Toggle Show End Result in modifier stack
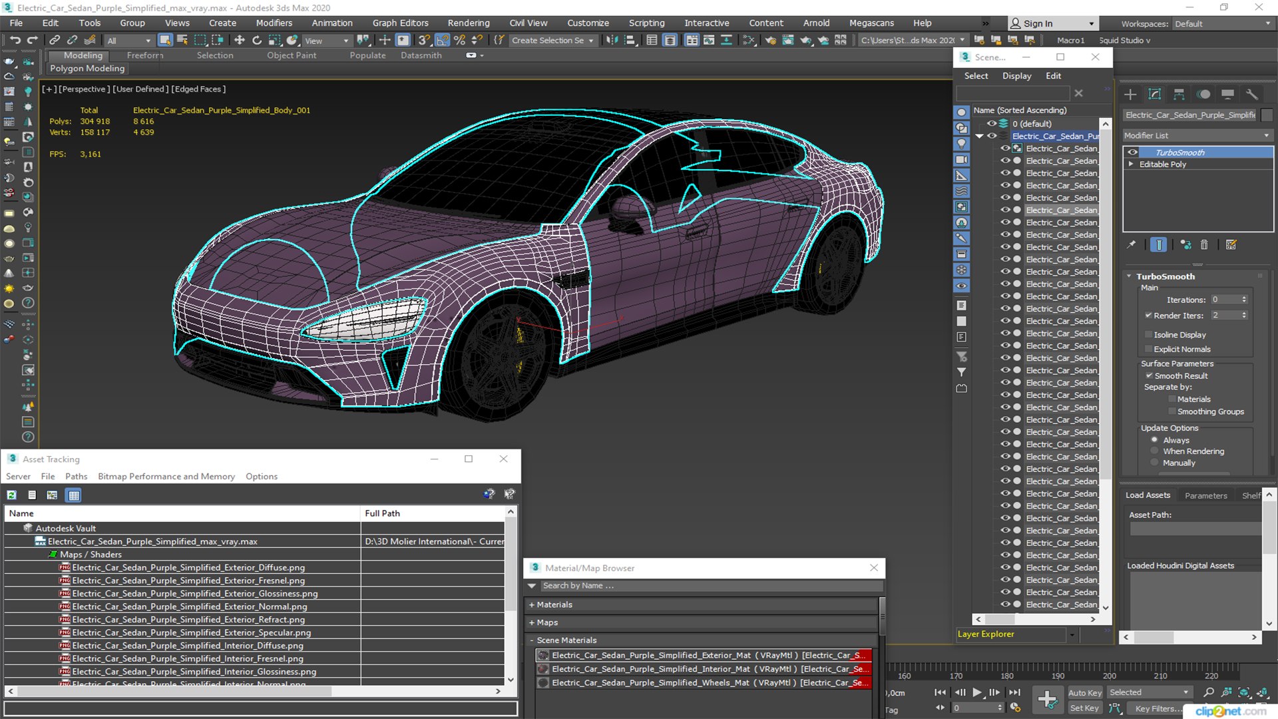 tap(1159, 245)
